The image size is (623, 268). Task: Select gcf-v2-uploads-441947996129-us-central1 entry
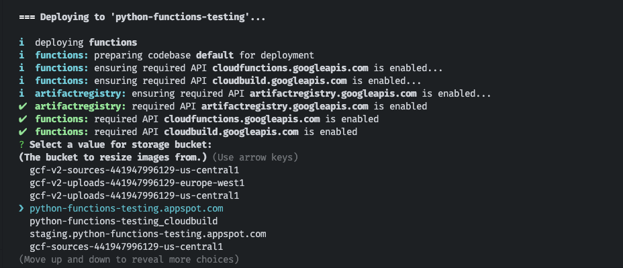[x=134, y=195]
